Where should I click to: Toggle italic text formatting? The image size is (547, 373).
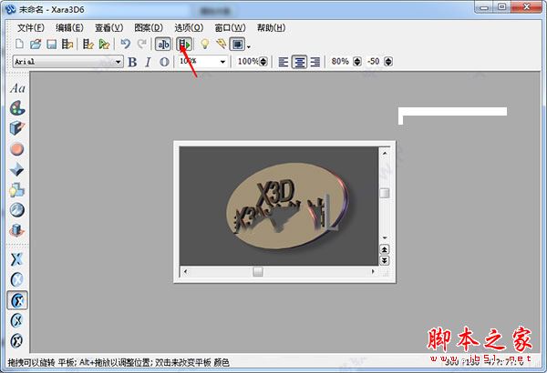[148, 62]
